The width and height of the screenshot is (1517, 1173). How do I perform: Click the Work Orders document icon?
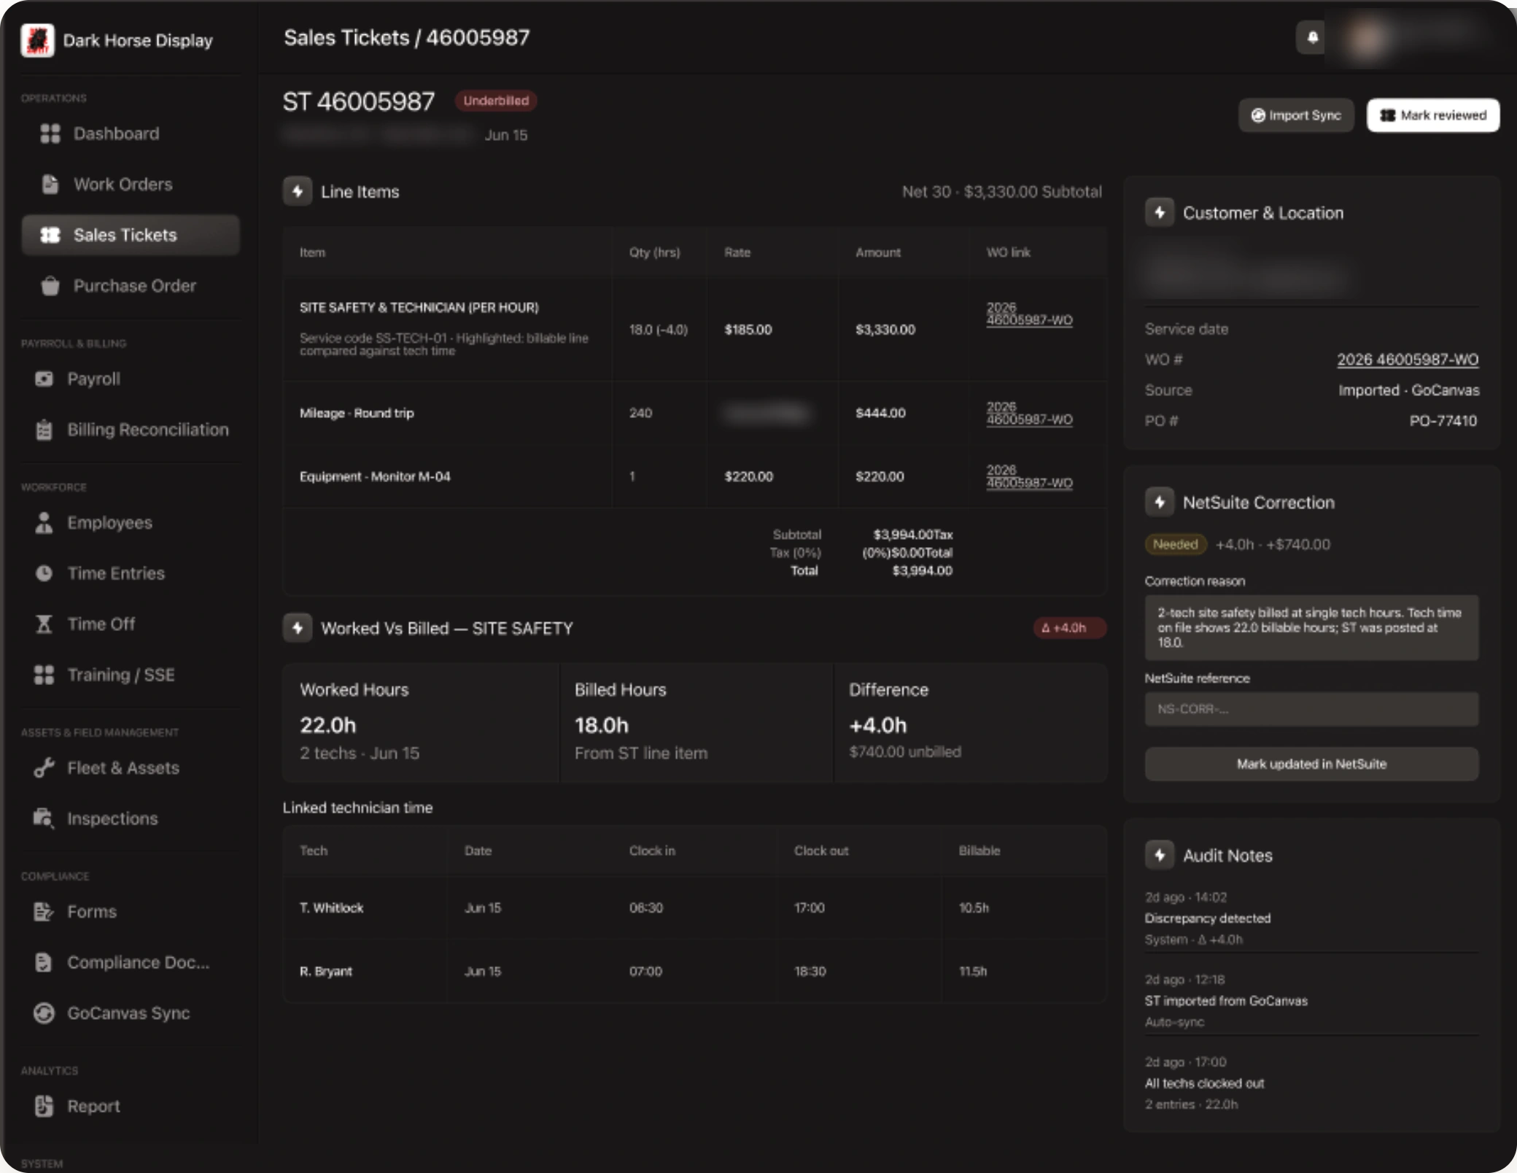(x=50, y=184)
